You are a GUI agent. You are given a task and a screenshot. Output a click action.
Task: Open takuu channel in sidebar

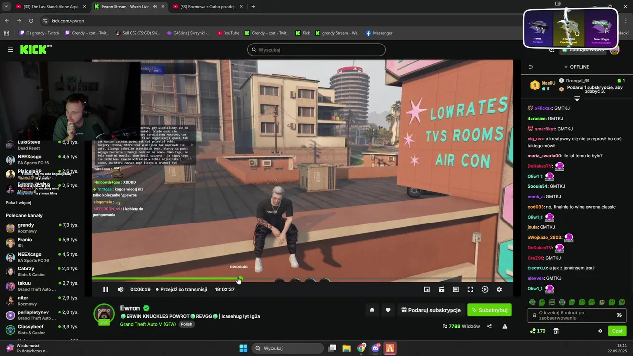pyautogui.click(x=42, y=286)
